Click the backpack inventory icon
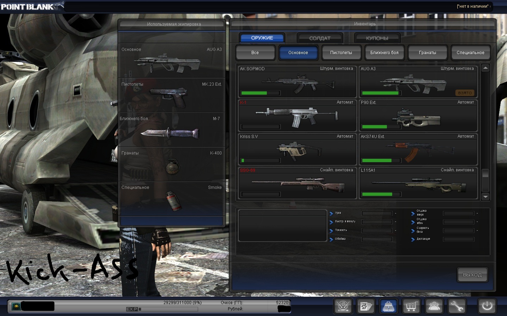Screen dimensions: 507x316 click(388, 306)
